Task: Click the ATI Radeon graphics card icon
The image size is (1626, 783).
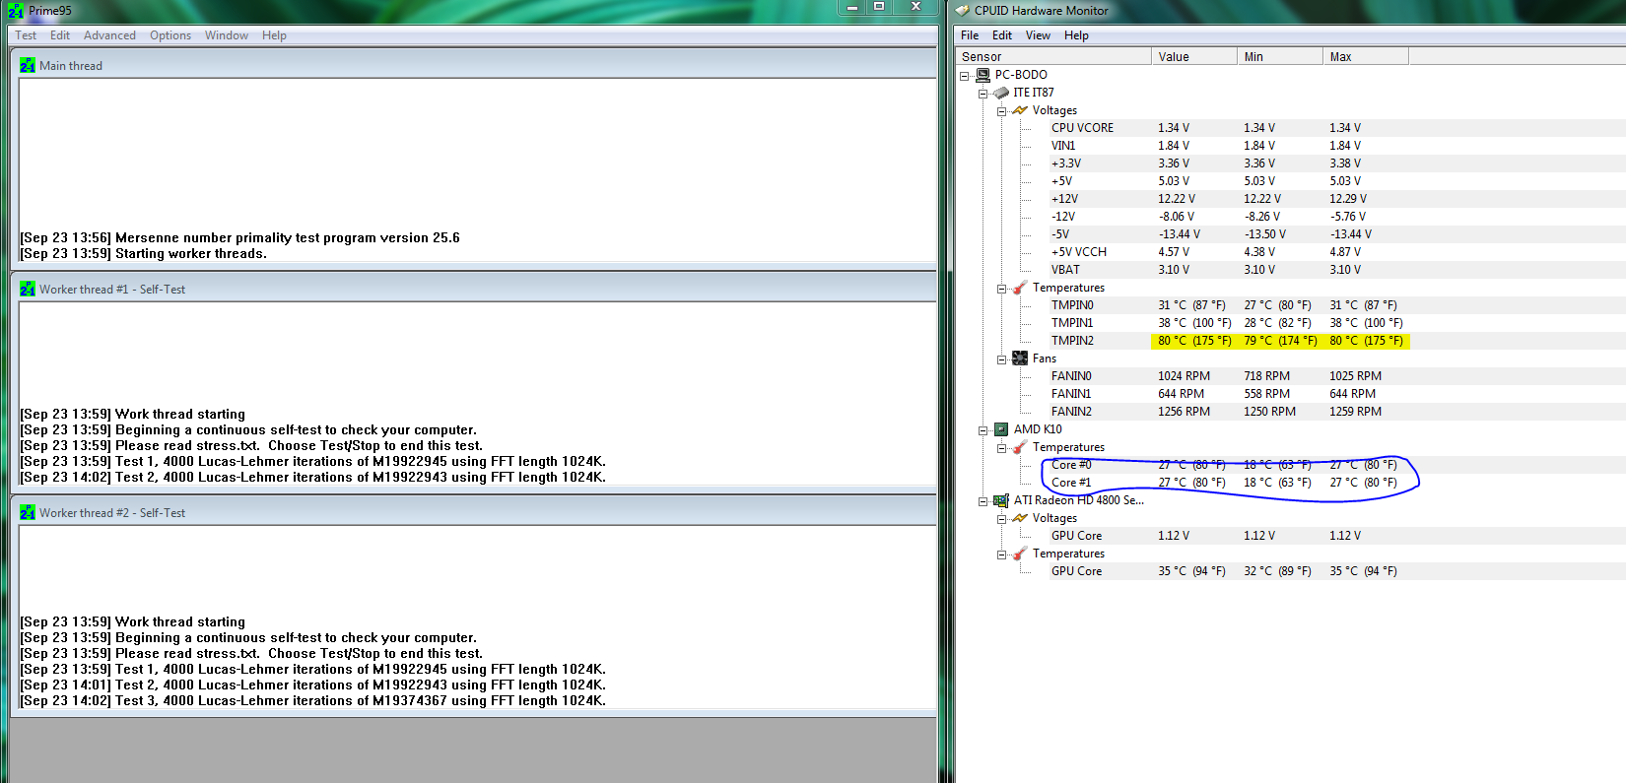Action: pos(1001,500)
